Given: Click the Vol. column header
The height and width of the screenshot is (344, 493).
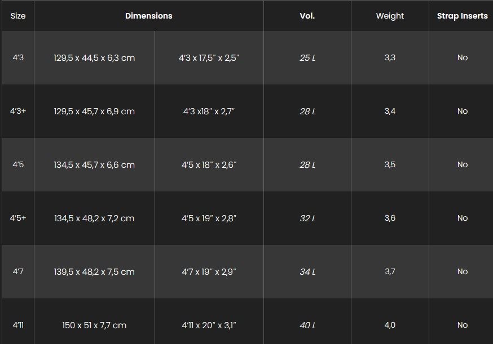Looking at the screenshot, I should [x=307, y=16].
